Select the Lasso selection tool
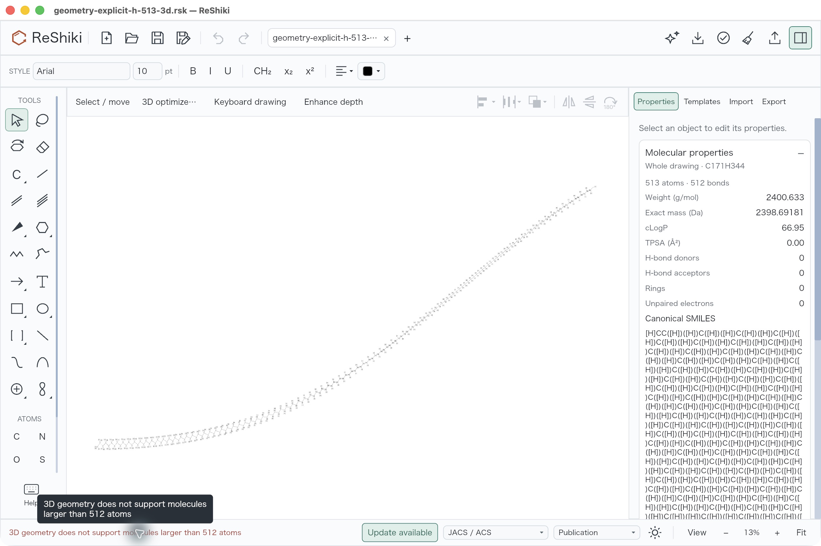Image resolution: width=821 pixels, height=546 pixels. (42, 120)
